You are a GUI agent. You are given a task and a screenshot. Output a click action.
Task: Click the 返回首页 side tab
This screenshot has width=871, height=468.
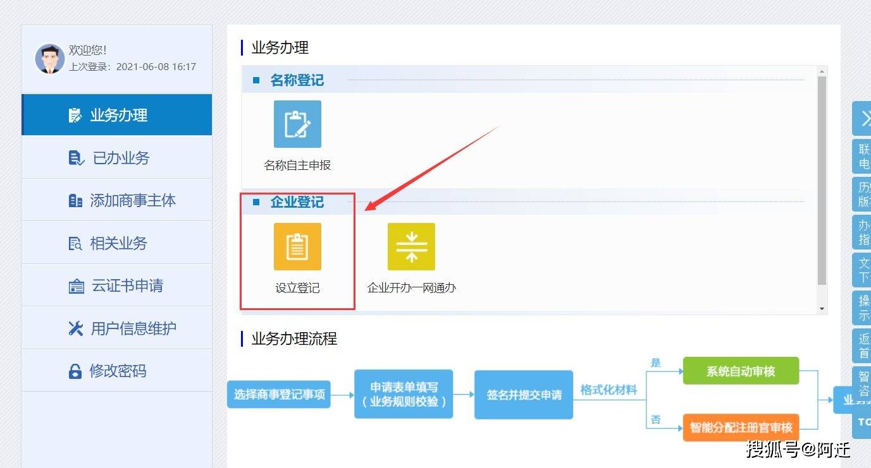point(864,345)
